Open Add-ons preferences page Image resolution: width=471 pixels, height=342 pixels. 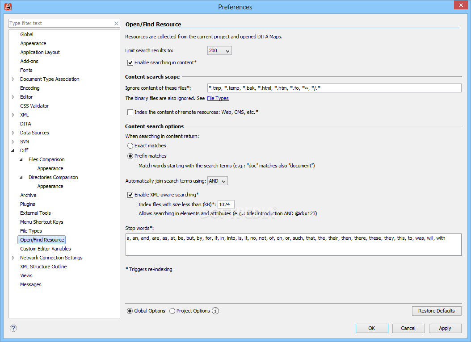29,61
